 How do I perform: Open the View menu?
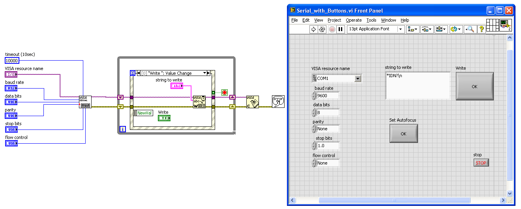pos(319,20)
